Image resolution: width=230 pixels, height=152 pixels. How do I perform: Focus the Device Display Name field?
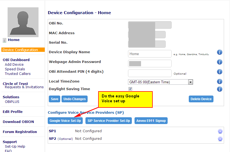point(150,54)
